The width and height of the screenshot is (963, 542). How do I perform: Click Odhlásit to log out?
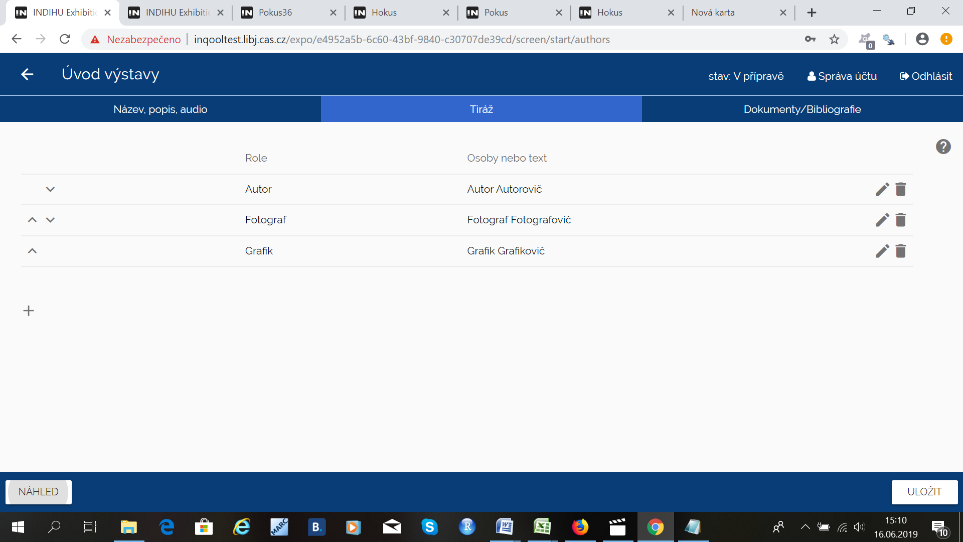[926, 76]
